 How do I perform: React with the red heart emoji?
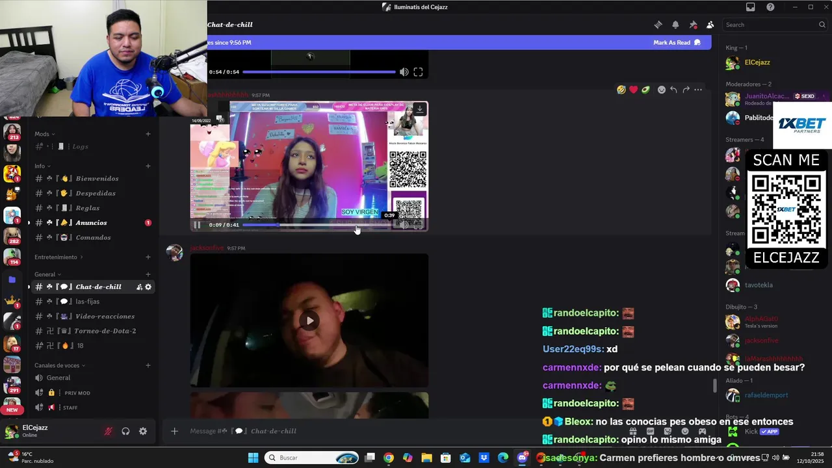click(633, 90)
